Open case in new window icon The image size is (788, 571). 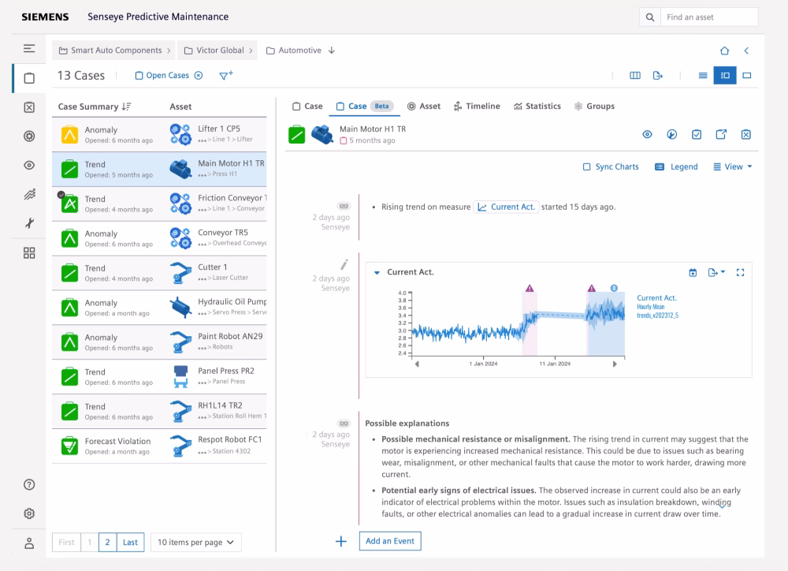(x=721, y=134)
